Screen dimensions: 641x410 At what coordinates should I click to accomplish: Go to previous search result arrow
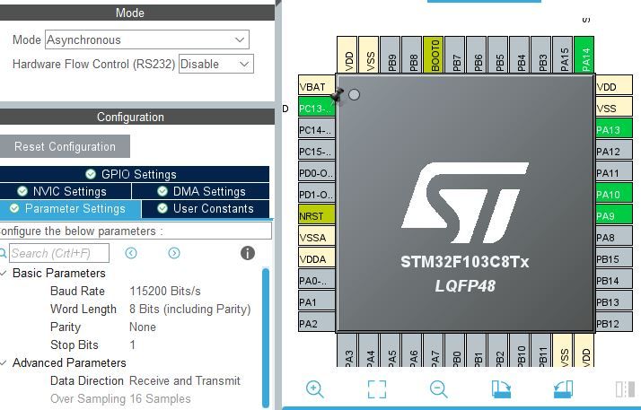coord(131,253)
